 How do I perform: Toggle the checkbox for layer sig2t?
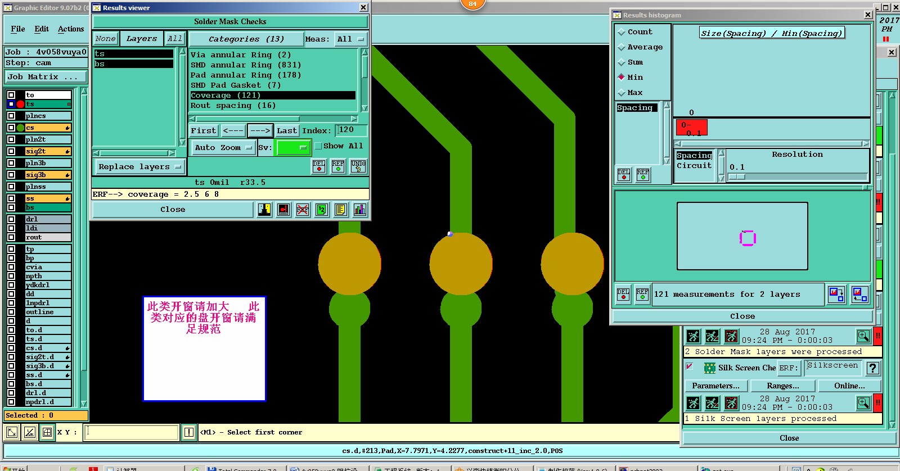pyautogui.click(x=11, y=151)
